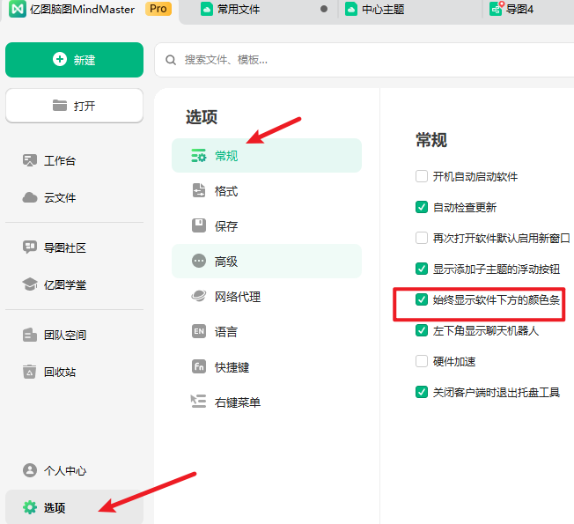Open the 网络代理 proxy settings

click(237, 297)
